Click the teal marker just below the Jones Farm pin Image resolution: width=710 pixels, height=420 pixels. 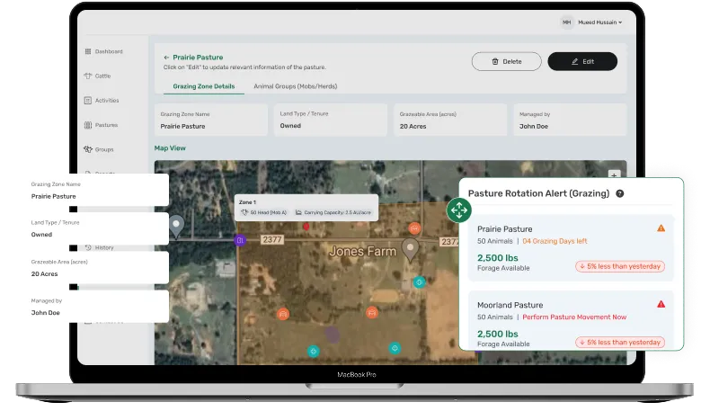(420, 282)
